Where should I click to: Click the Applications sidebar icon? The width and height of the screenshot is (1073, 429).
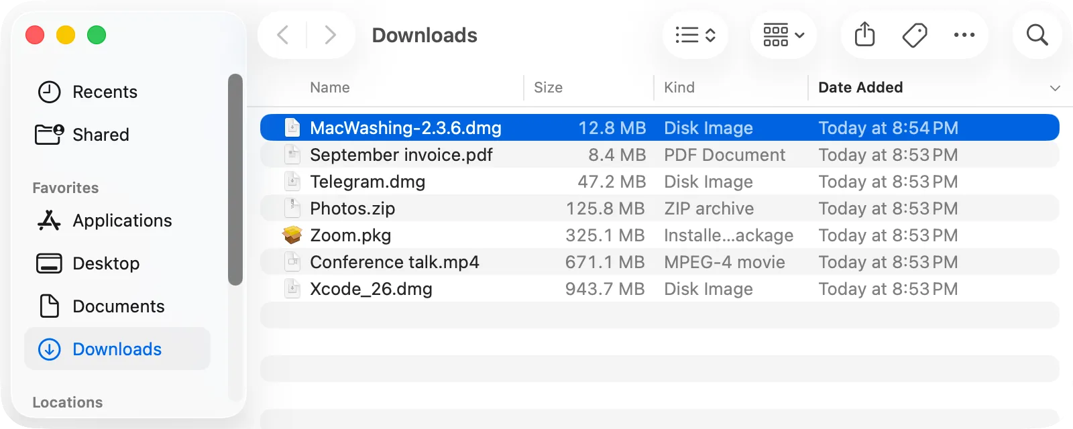point(49,220)
